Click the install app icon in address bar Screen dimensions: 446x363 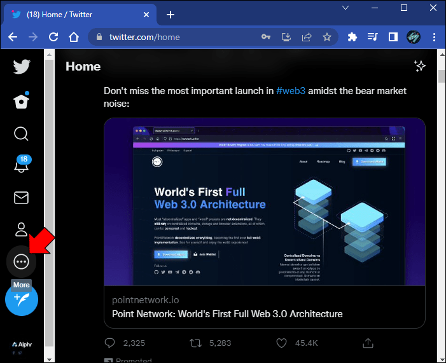pos(286,37)
